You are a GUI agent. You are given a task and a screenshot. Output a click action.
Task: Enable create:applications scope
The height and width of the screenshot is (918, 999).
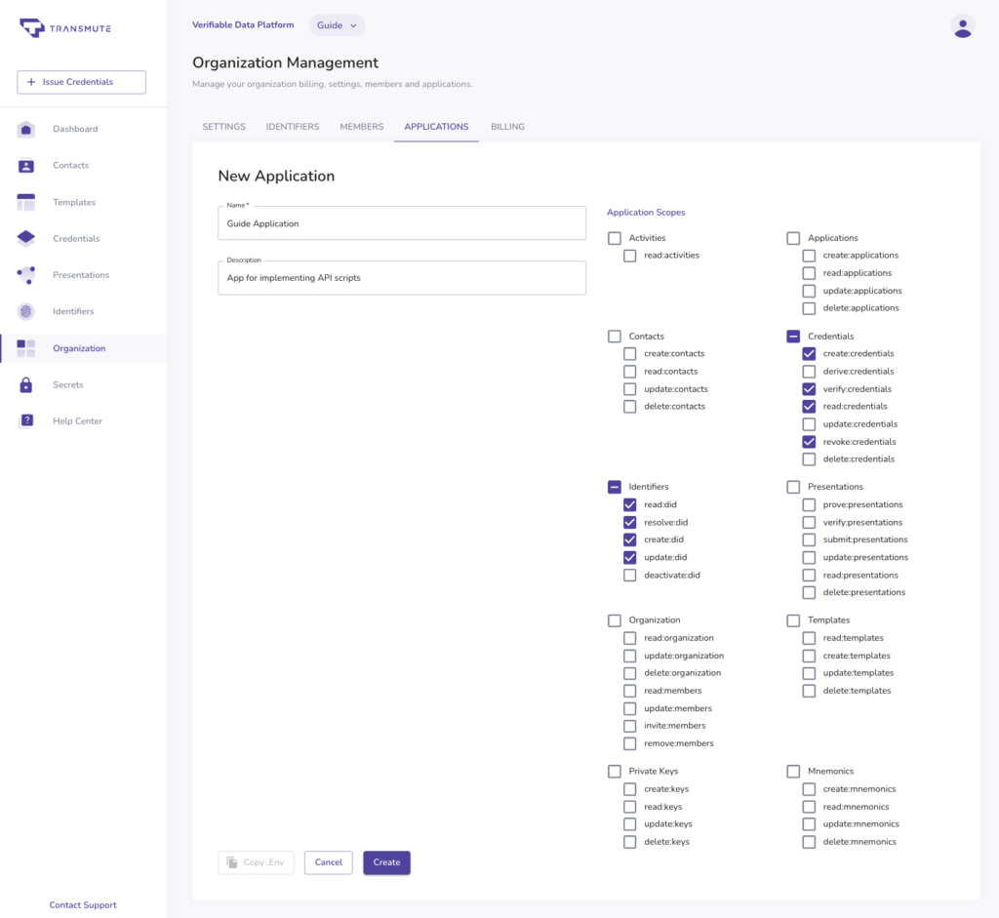809,256
